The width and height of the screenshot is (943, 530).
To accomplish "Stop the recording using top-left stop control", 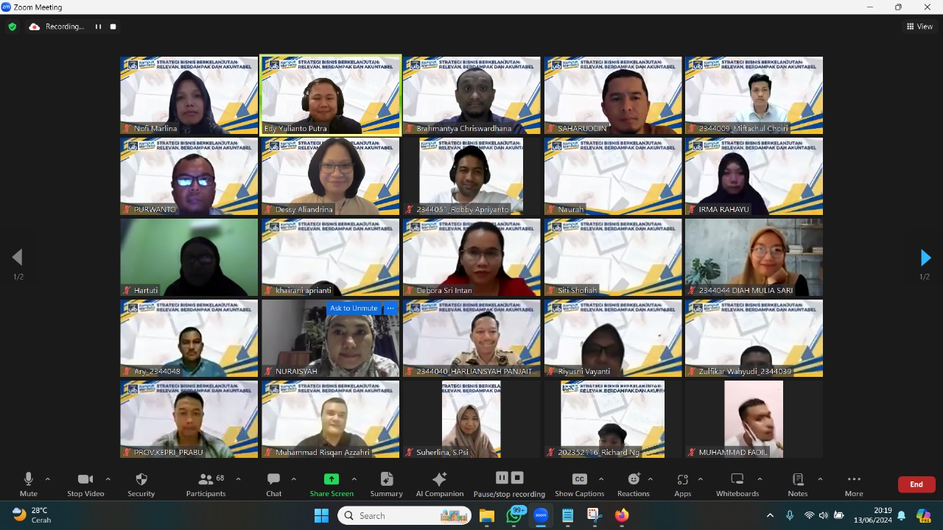I will [113, 26].
